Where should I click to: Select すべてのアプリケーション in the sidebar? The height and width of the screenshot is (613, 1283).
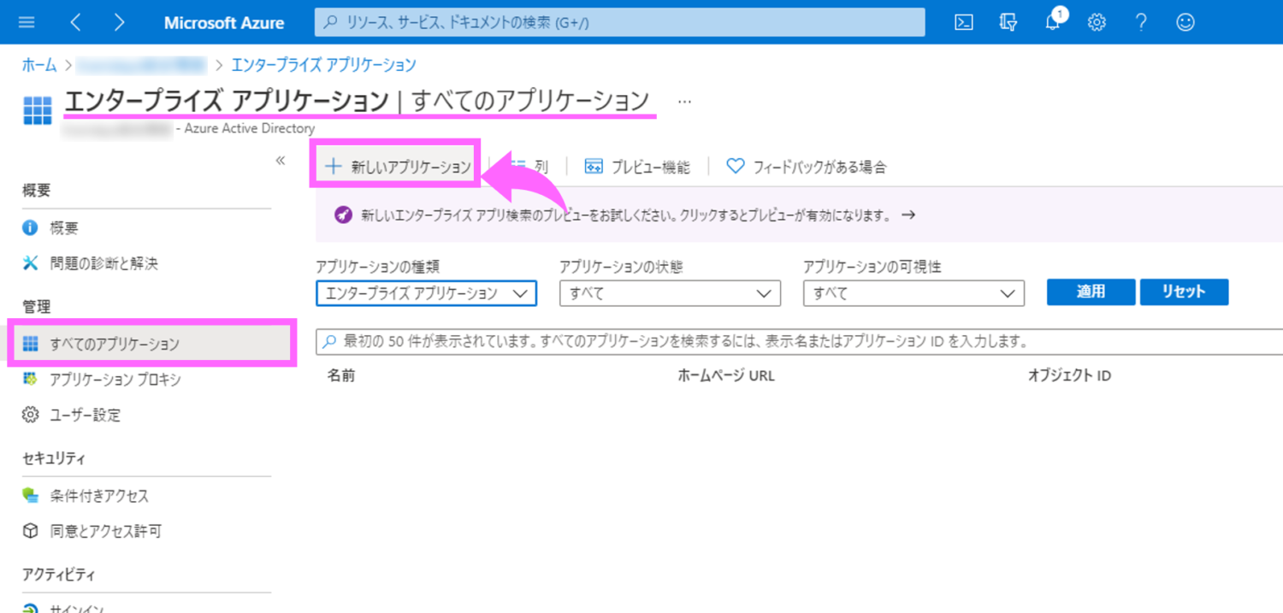[115, 344]
